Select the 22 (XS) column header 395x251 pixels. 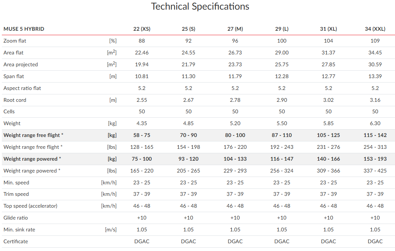click(142, 29)
